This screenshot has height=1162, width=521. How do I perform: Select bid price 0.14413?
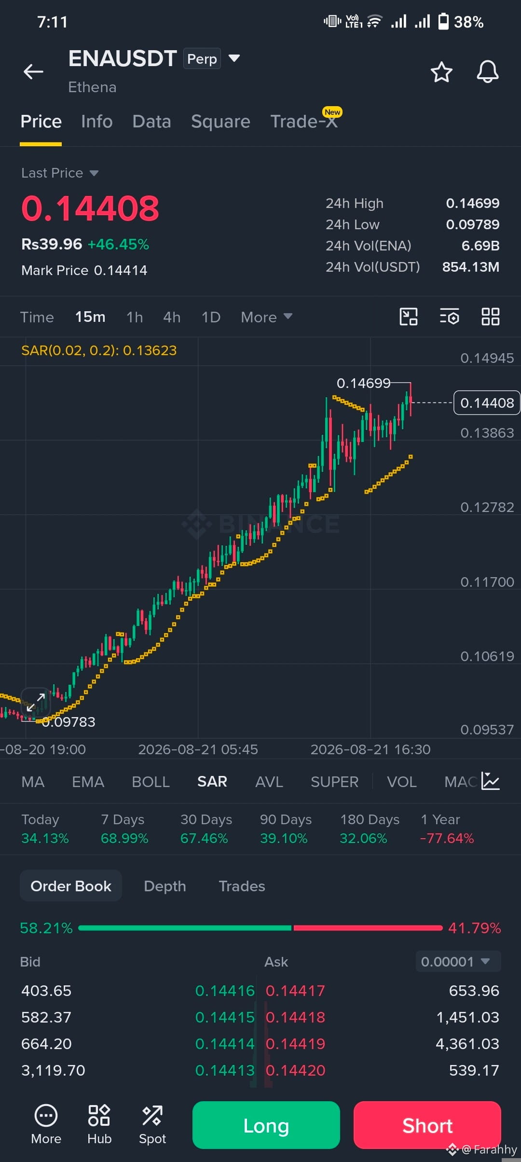[x=225, y=1070]
